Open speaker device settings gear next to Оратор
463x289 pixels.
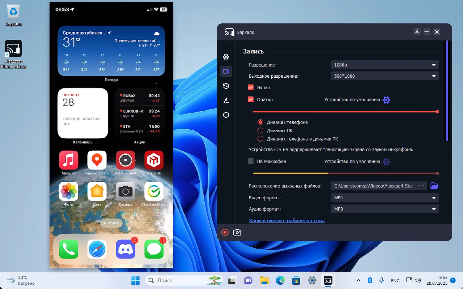[386, 100]
